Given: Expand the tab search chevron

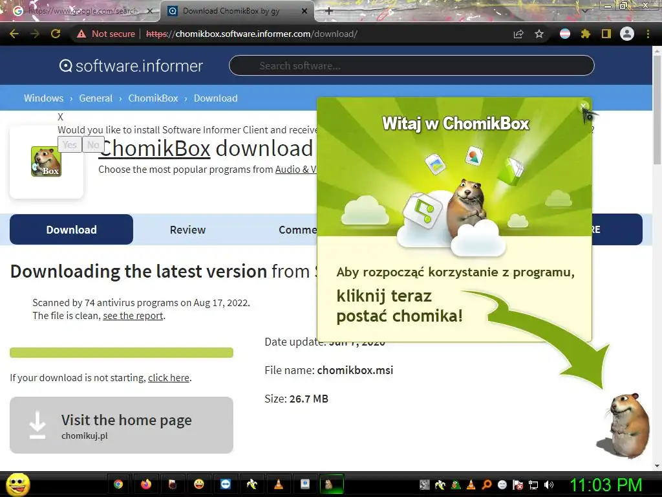Looking at the screenshot, I should coord(585,10).
